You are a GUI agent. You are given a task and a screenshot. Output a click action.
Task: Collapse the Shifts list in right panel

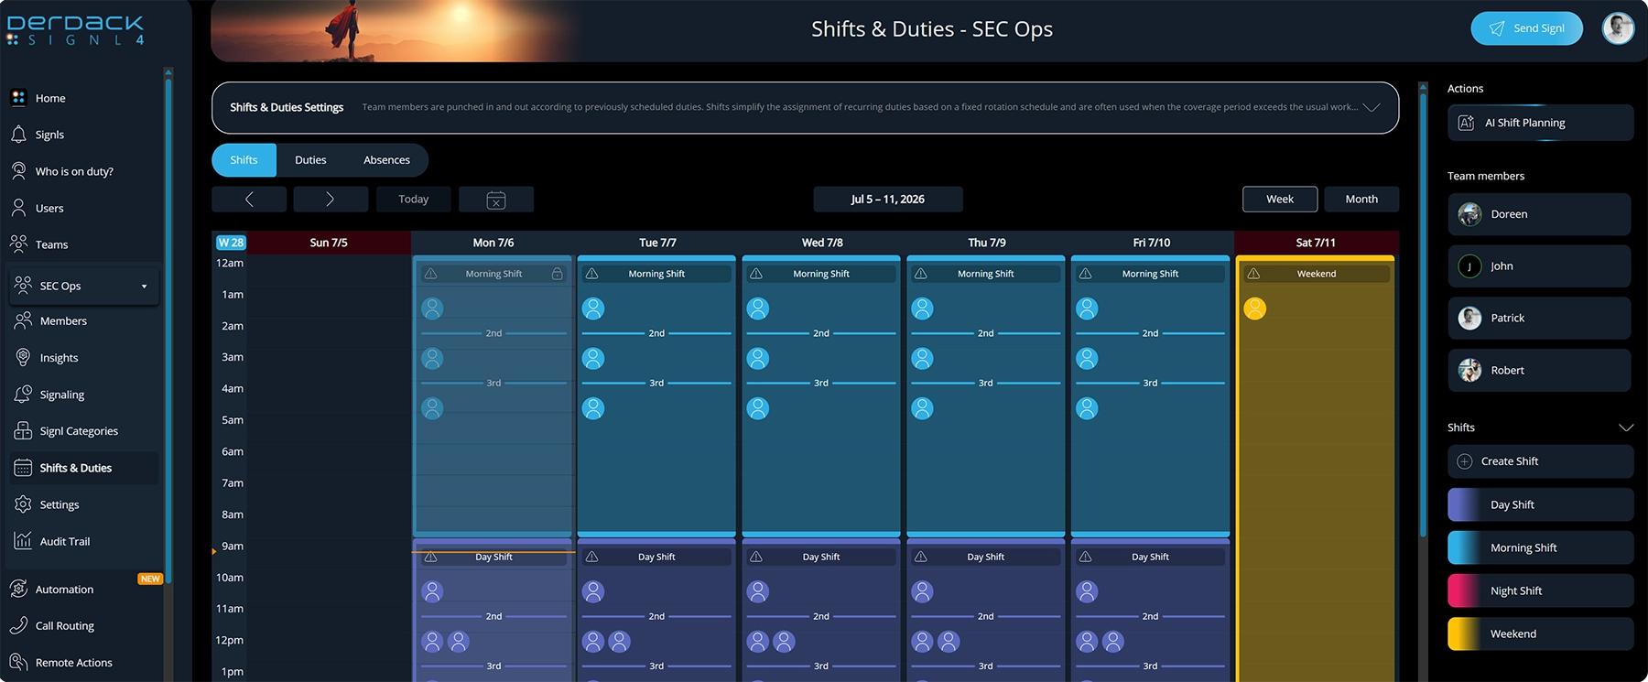1626,428
